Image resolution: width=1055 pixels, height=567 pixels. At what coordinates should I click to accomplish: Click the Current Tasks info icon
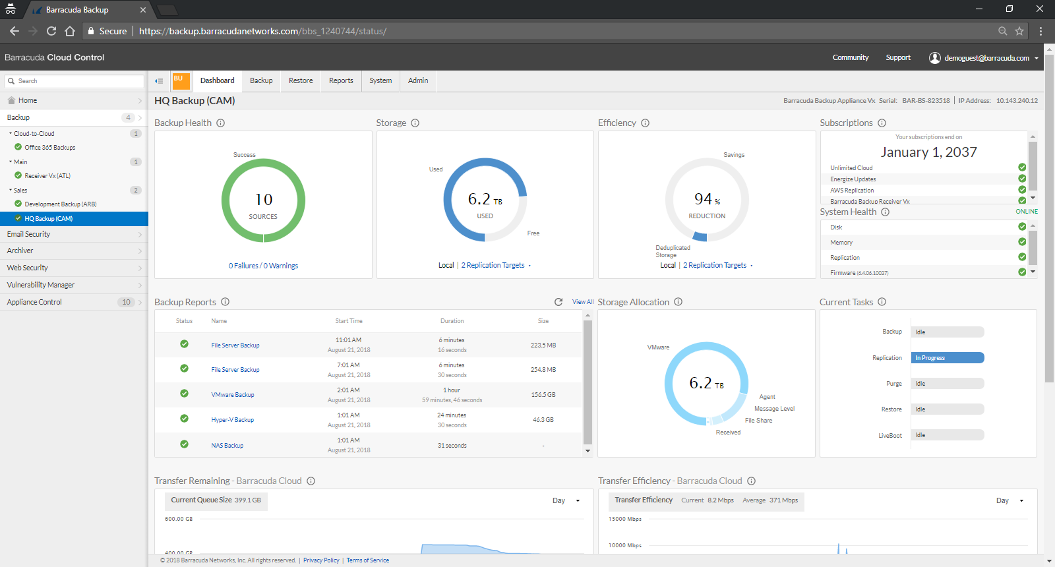[882, 302]
